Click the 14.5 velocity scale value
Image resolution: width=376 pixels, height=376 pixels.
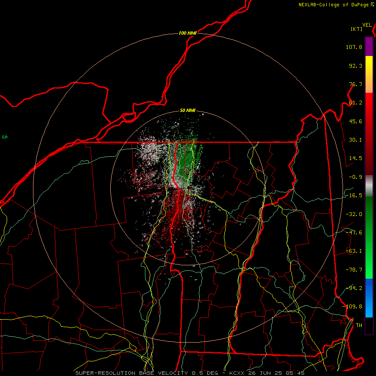click(356, 158)
